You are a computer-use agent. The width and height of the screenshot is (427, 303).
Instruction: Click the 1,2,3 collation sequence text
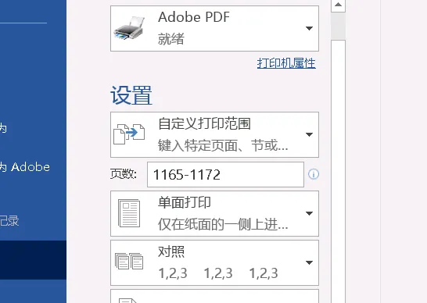[x=218, y=273]
